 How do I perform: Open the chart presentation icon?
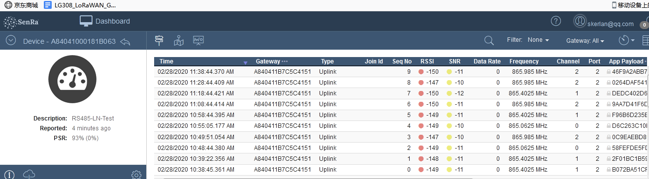[198, 40]
